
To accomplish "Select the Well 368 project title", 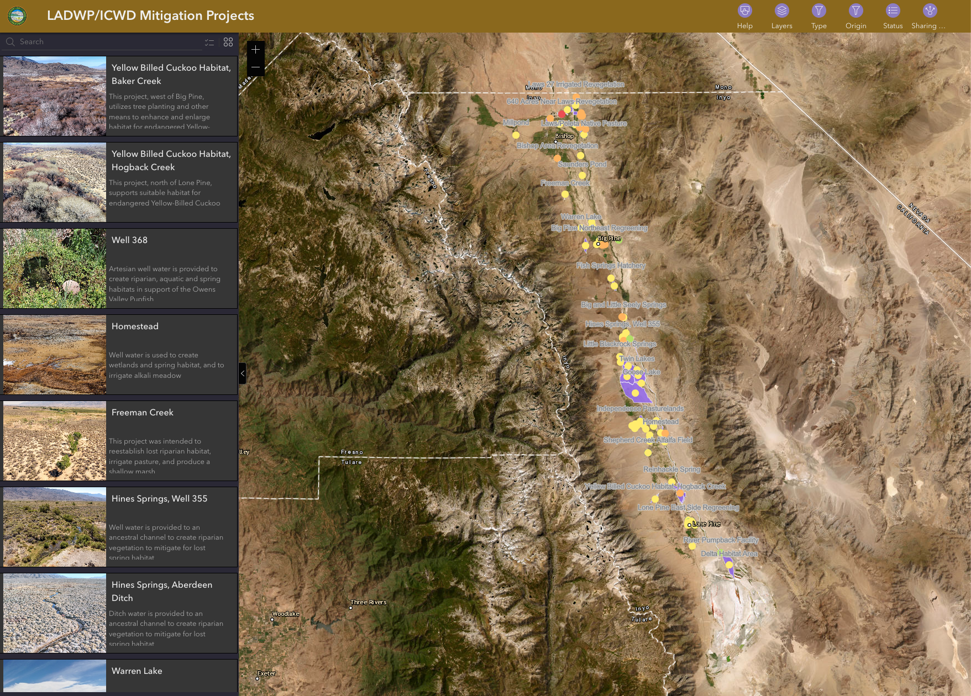I will [x=129, y=240].
